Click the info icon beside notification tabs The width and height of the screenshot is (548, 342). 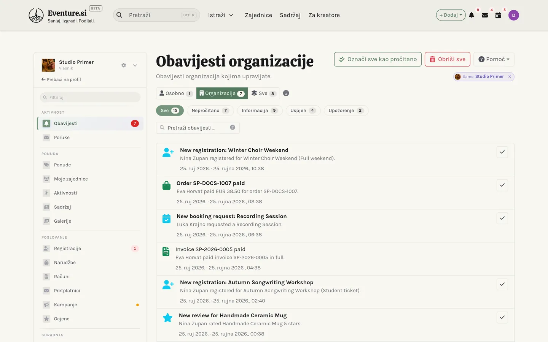(x=286, y=93)
